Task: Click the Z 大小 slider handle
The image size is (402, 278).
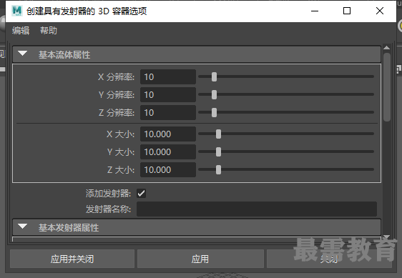Action: pos(218,169)
